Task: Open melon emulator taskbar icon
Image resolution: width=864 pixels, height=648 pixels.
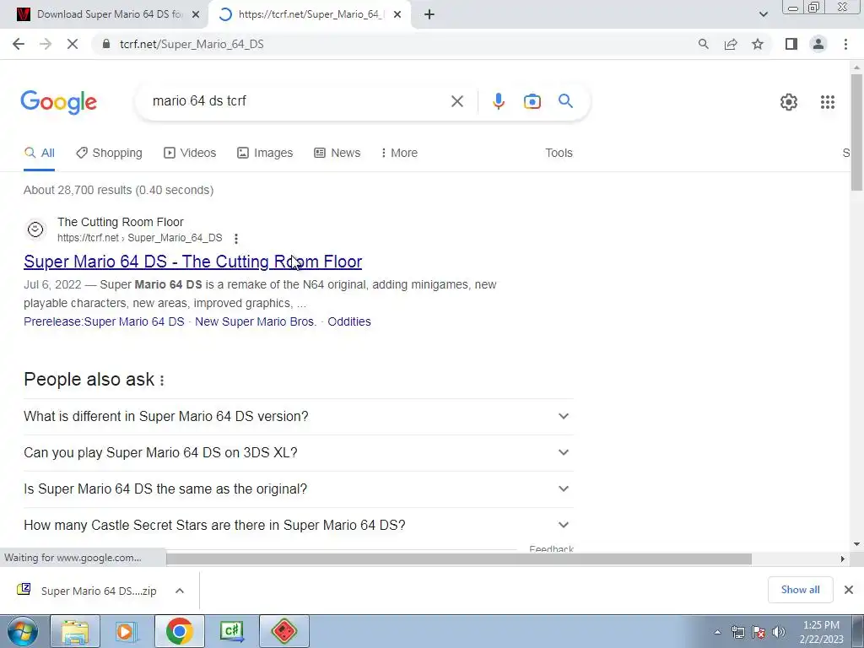Action: coord(284,631)
